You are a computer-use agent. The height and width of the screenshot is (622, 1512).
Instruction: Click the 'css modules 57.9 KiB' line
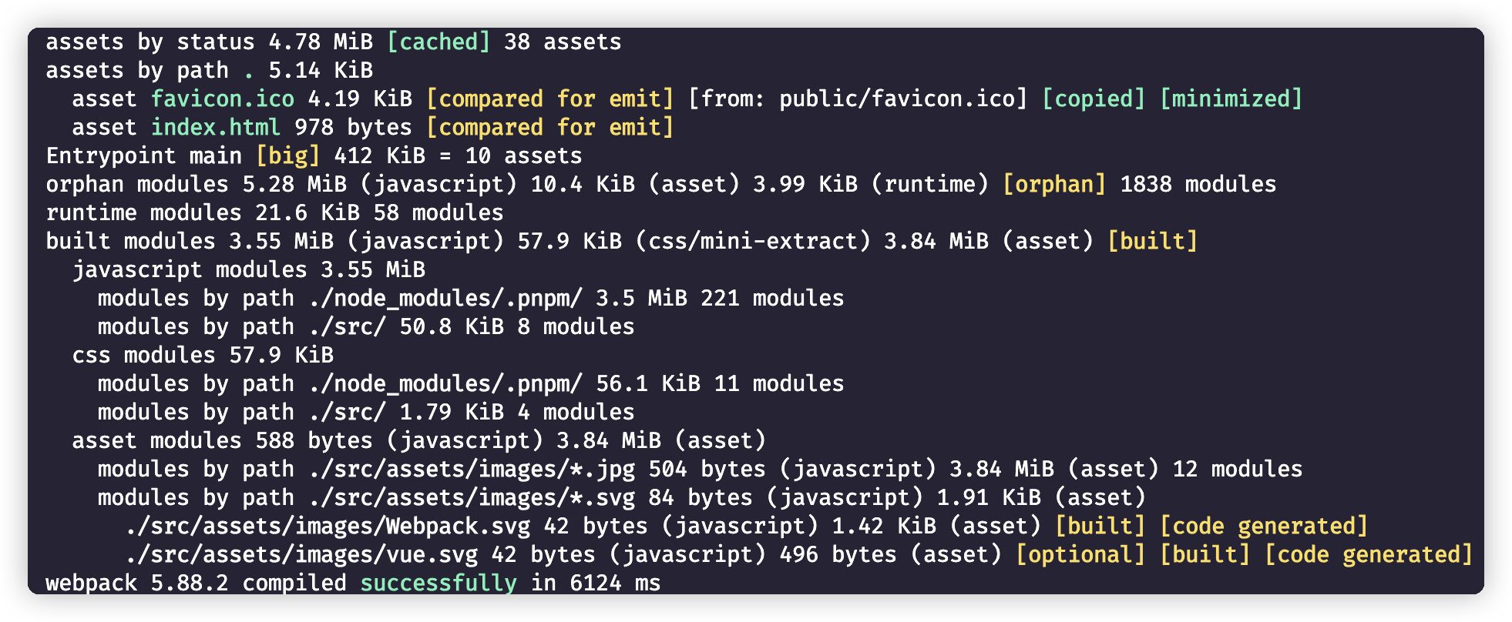[203, 355]
